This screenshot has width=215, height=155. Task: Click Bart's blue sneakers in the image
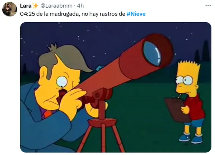click(x=191, y=138)
